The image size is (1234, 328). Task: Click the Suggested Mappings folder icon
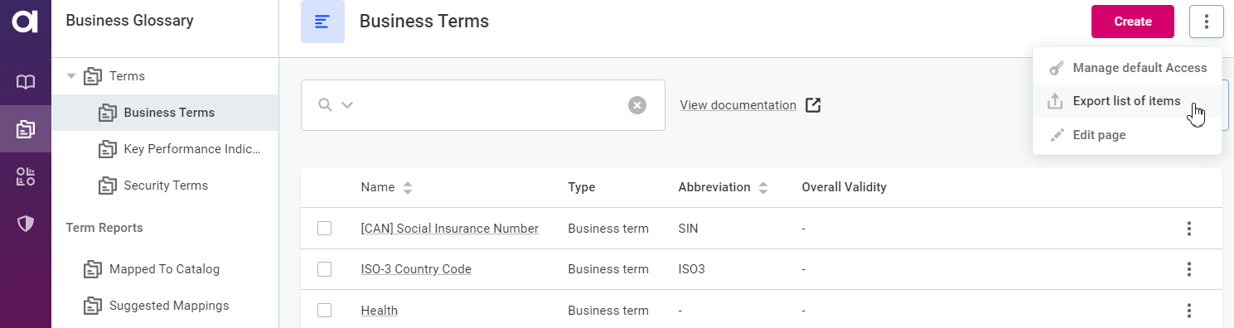pos(92,306)
